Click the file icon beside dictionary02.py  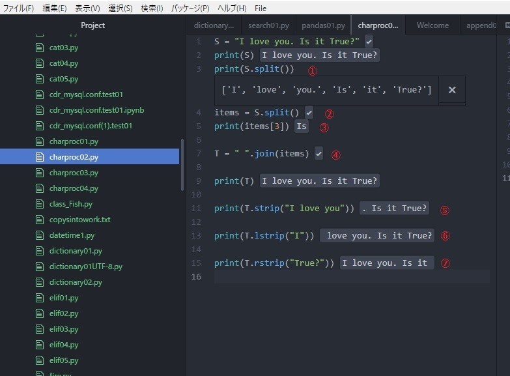point(40,282)
